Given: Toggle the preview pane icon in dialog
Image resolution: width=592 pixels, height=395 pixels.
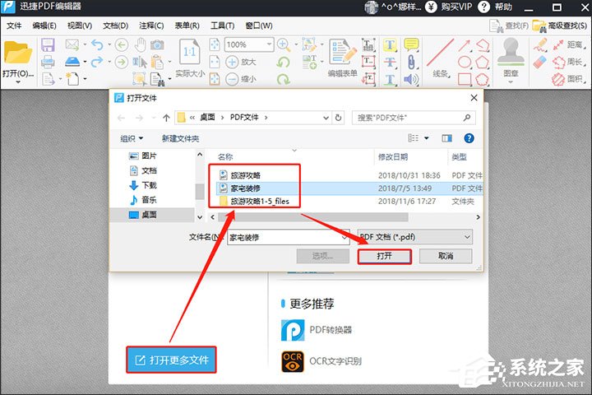Looking at the screenshot, I should pyautogui.click(x=447, y=138).
